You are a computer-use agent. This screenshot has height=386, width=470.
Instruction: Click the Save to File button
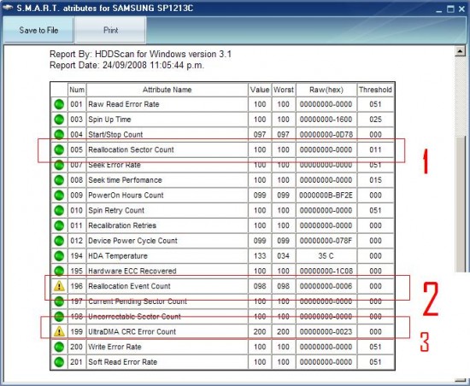38,30
